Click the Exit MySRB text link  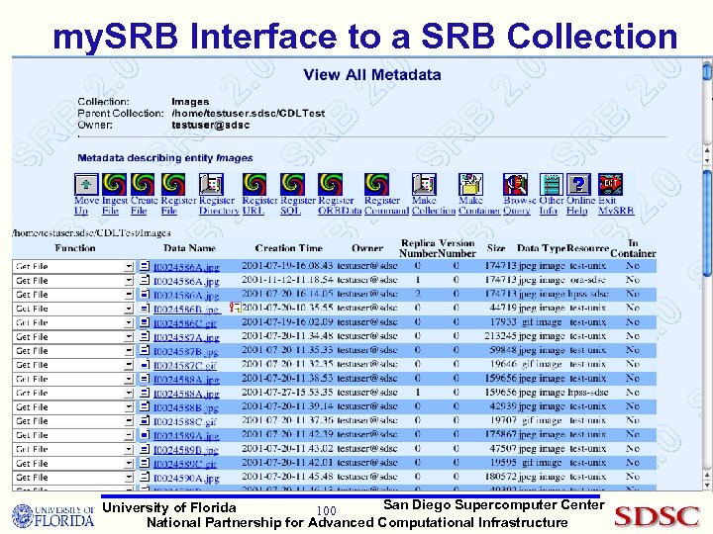click(x=616, y=206)
